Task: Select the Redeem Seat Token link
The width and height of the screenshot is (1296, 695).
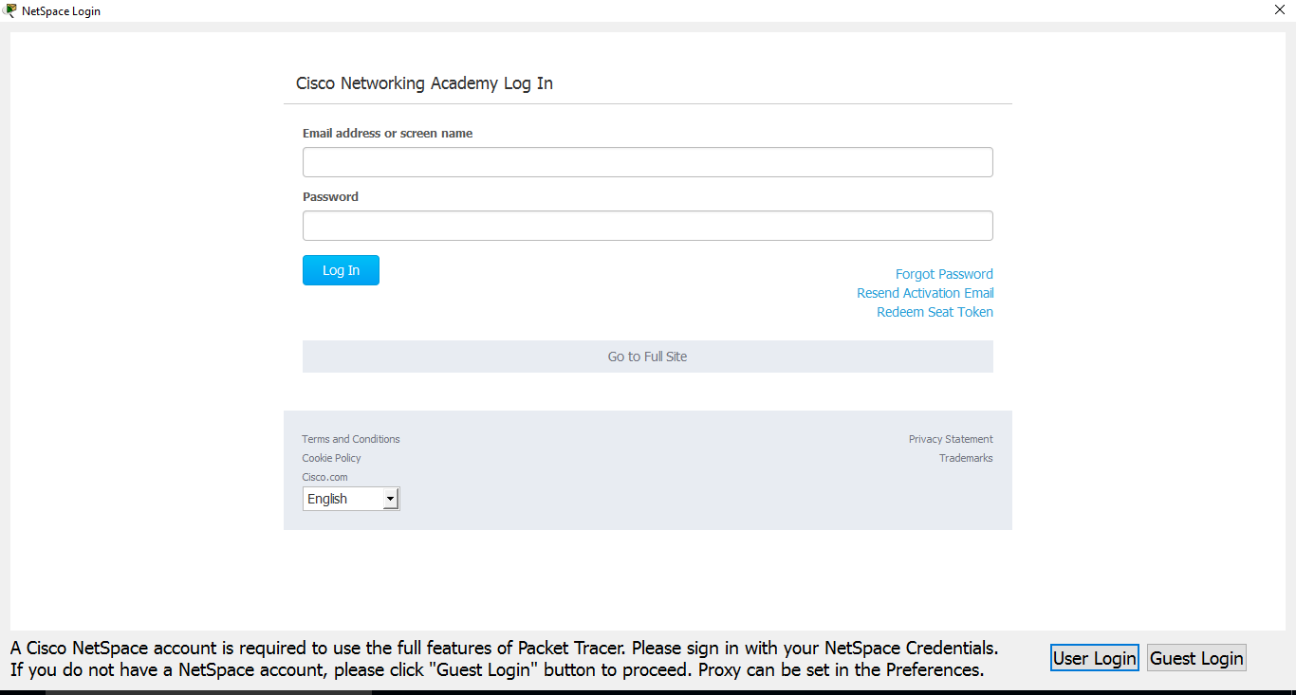Action: (935, 312)
